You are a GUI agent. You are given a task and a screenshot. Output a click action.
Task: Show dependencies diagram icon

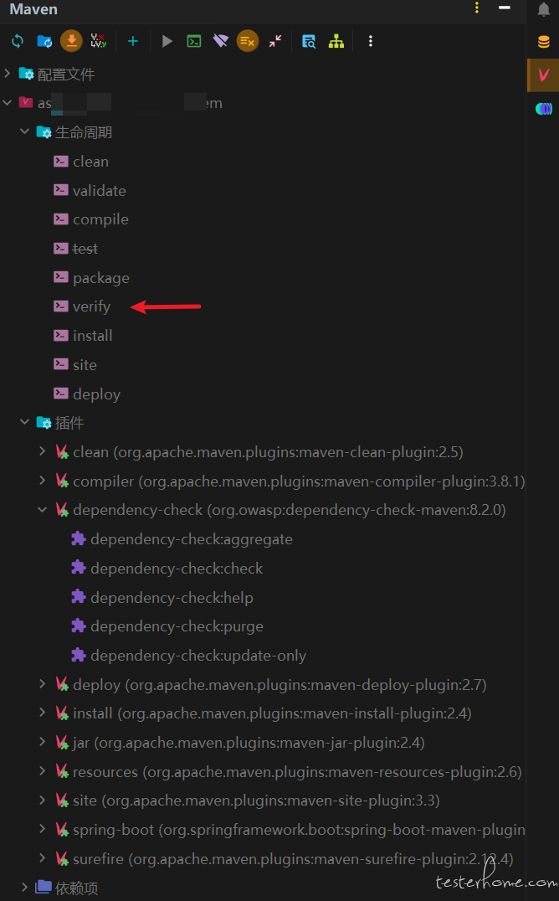pos(336,41)
